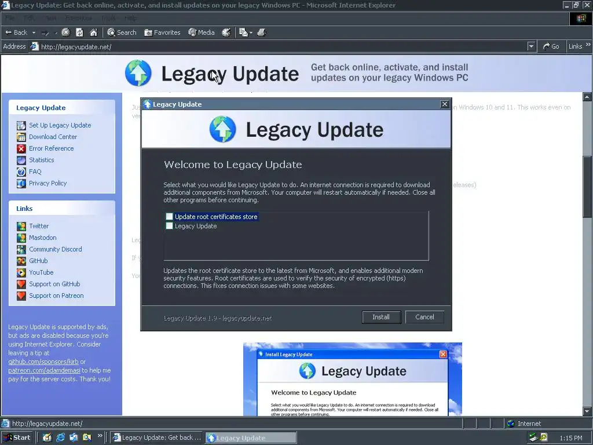Image resolution: width=593 pixels, height=445 pixels.
Task: Click the address bar URL field
Action: tap(278, 46)
